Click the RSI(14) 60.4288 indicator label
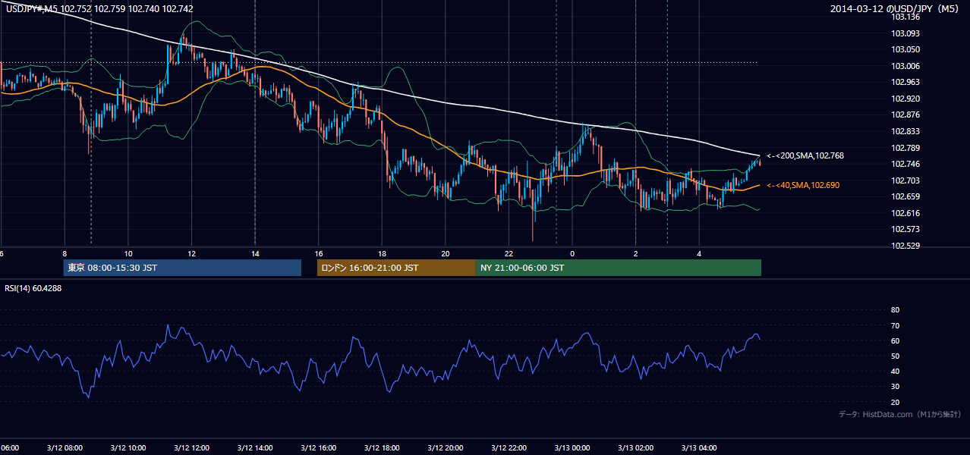The image size is (970, 455). 33,288
